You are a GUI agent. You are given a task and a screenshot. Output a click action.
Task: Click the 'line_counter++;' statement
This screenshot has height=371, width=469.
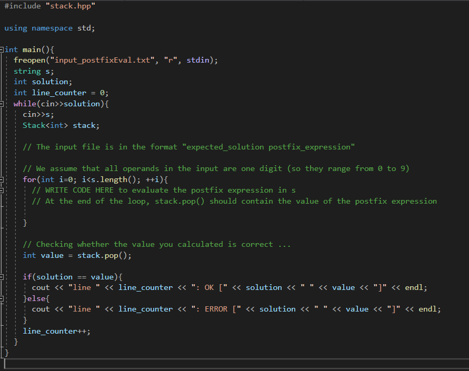[x=56, y=331]
